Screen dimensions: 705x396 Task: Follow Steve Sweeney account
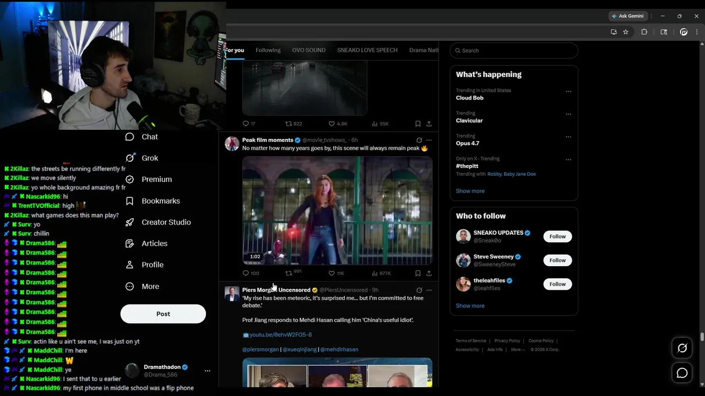coord(557,260)
